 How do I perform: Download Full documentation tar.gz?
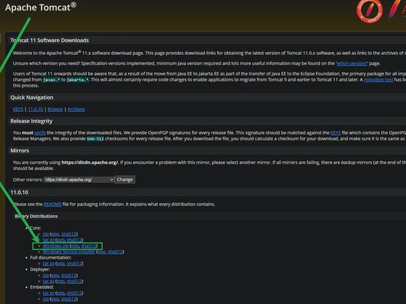click(x=48, y=263)
